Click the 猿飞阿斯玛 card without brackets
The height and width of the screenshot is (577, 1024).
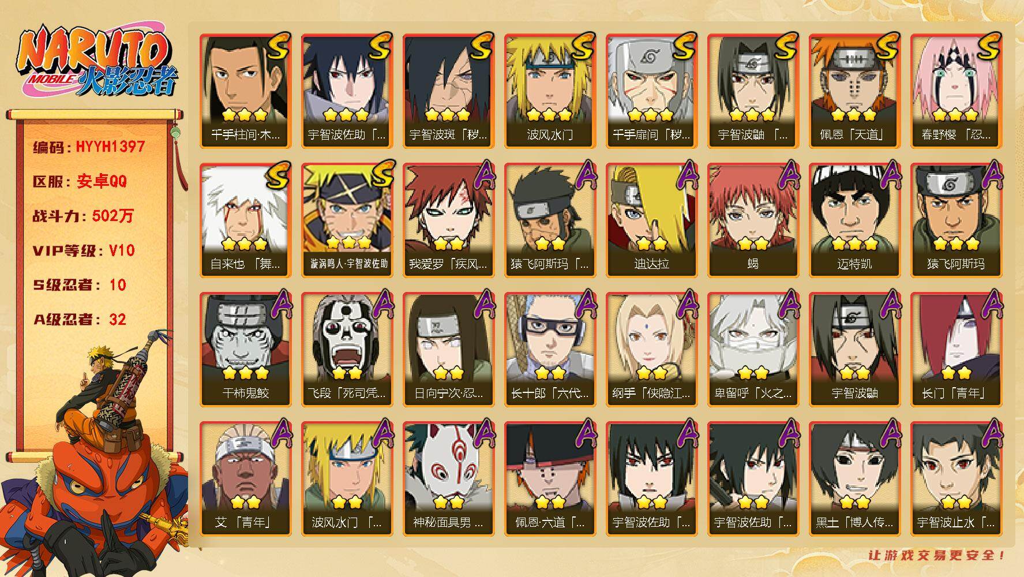point(956,220)
